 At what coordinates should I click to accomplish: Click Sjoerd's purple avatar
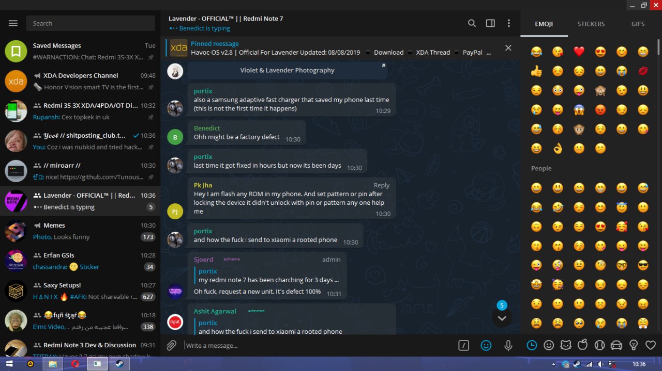[x=175, y=291]
